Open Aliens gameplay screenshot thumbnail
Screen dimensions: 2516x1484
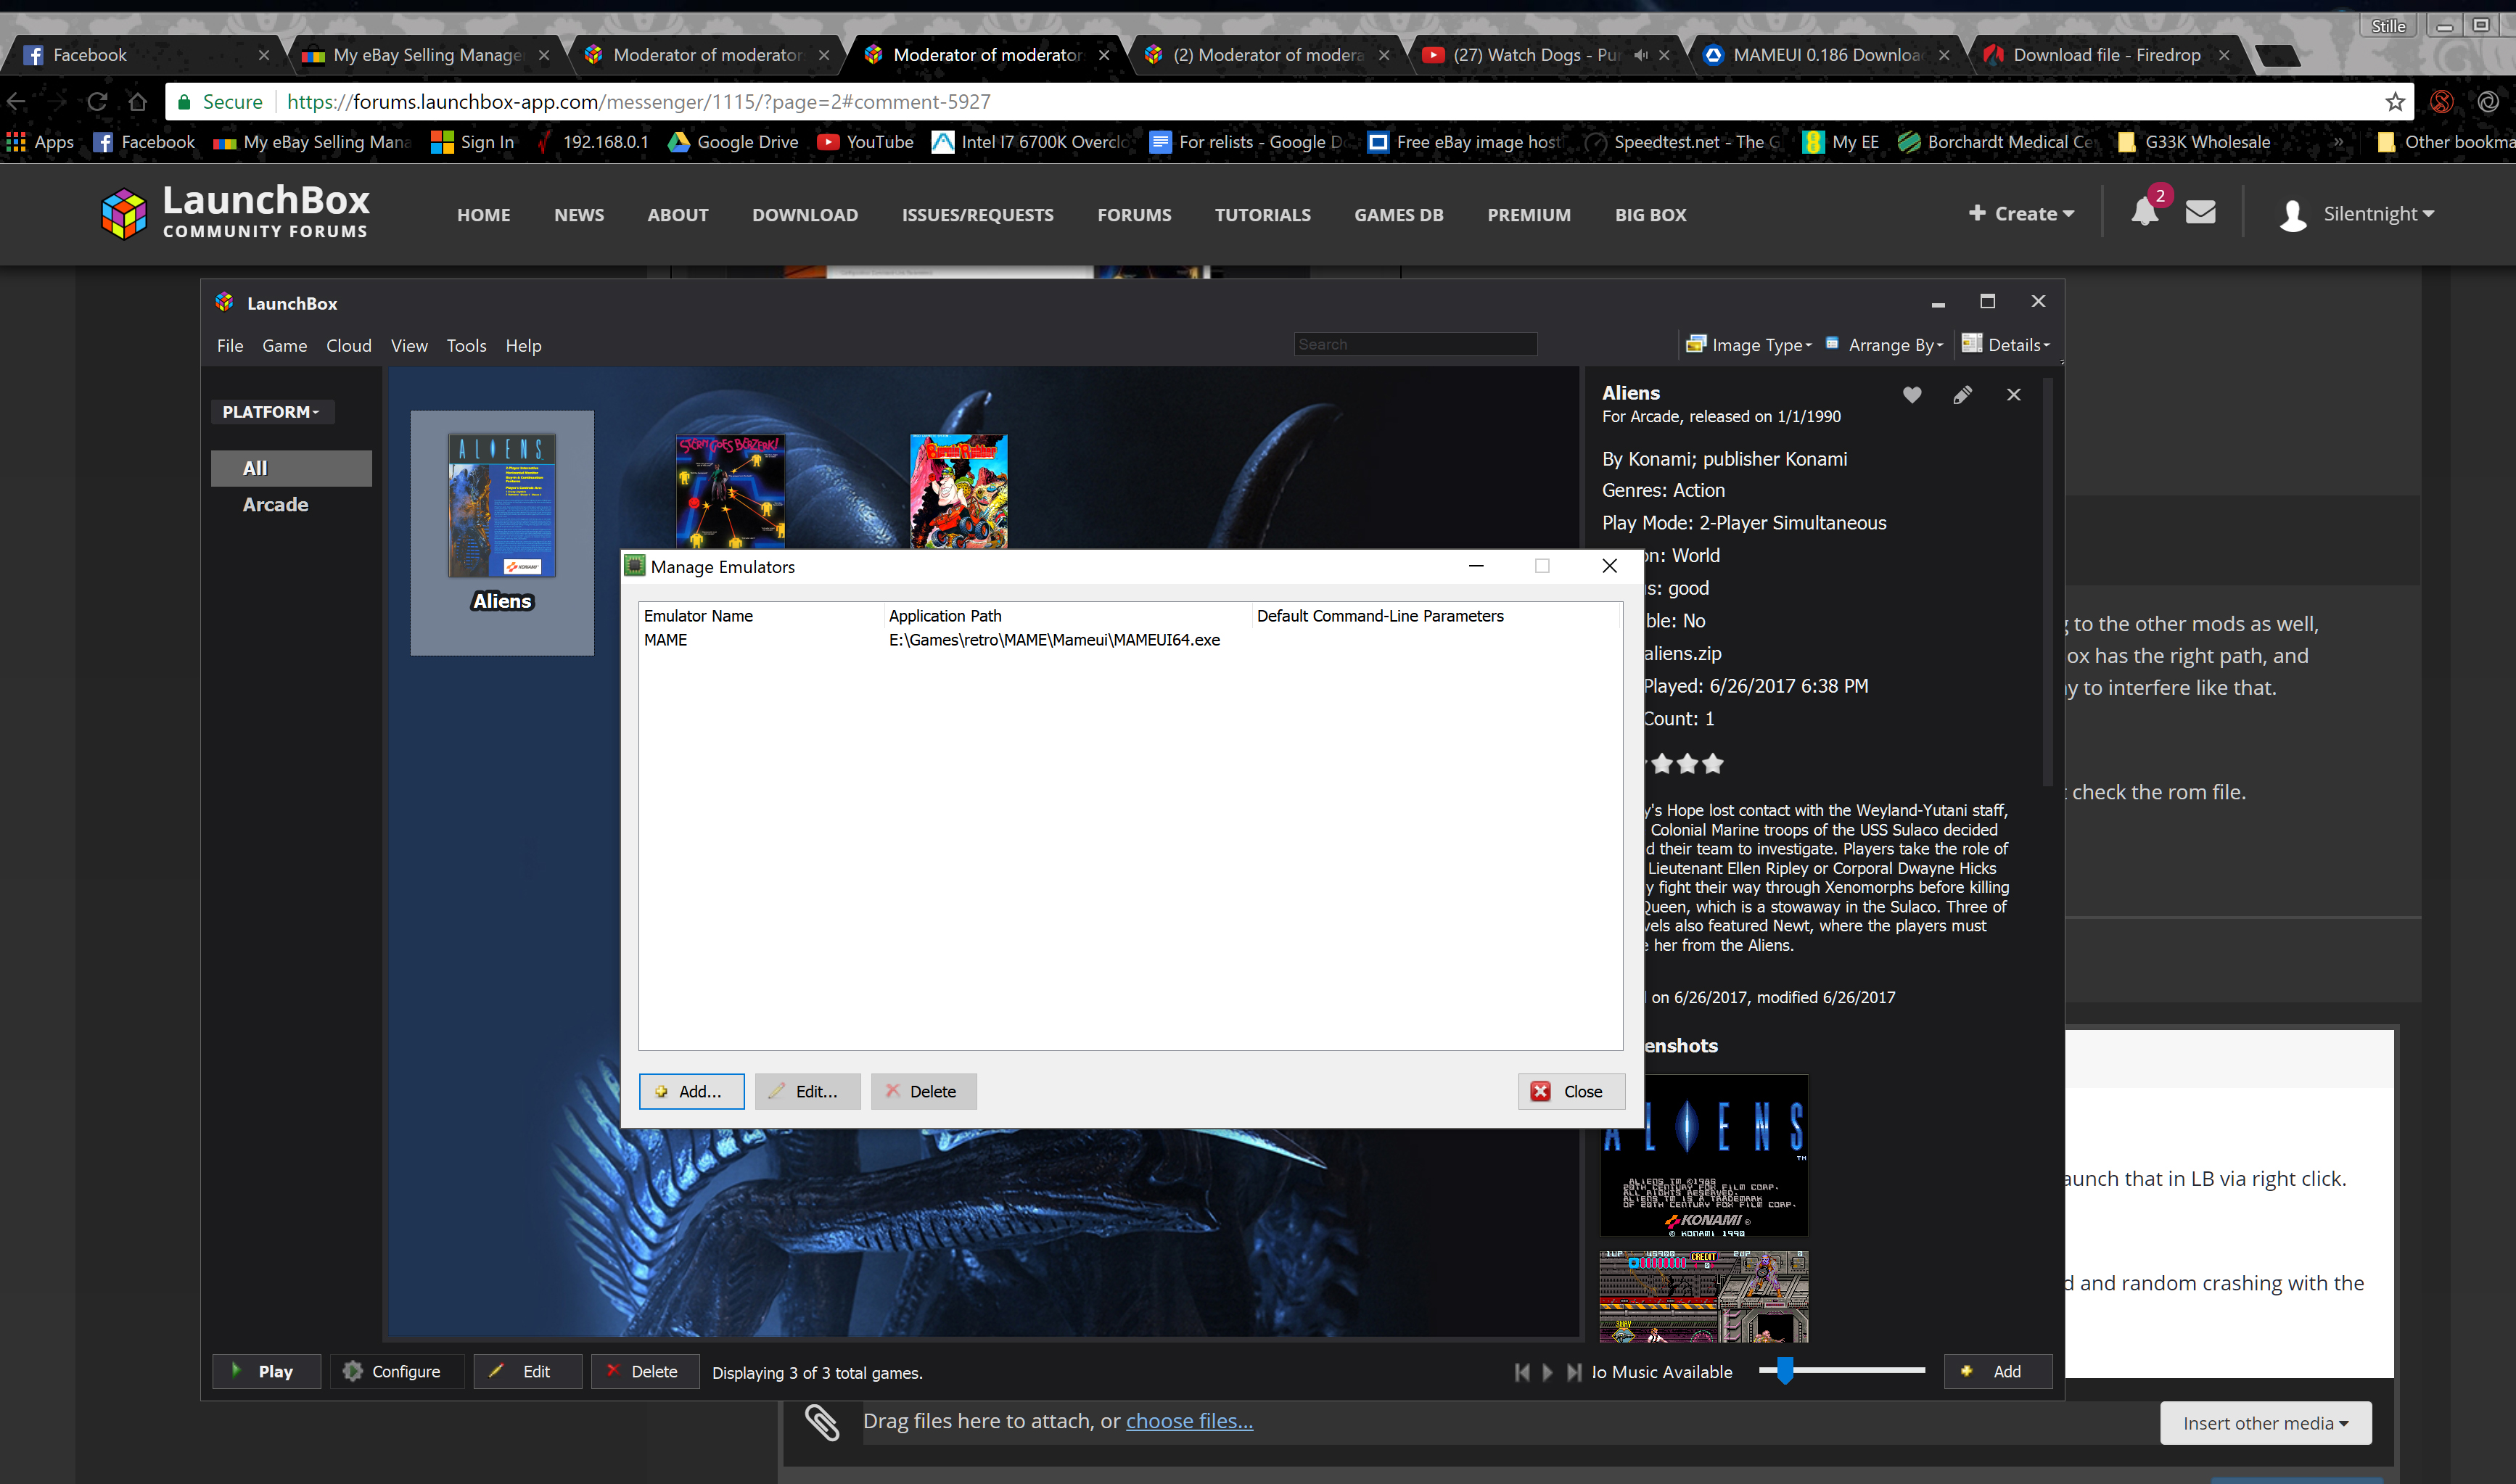pyautogui.click(x=1703, y=1296)
